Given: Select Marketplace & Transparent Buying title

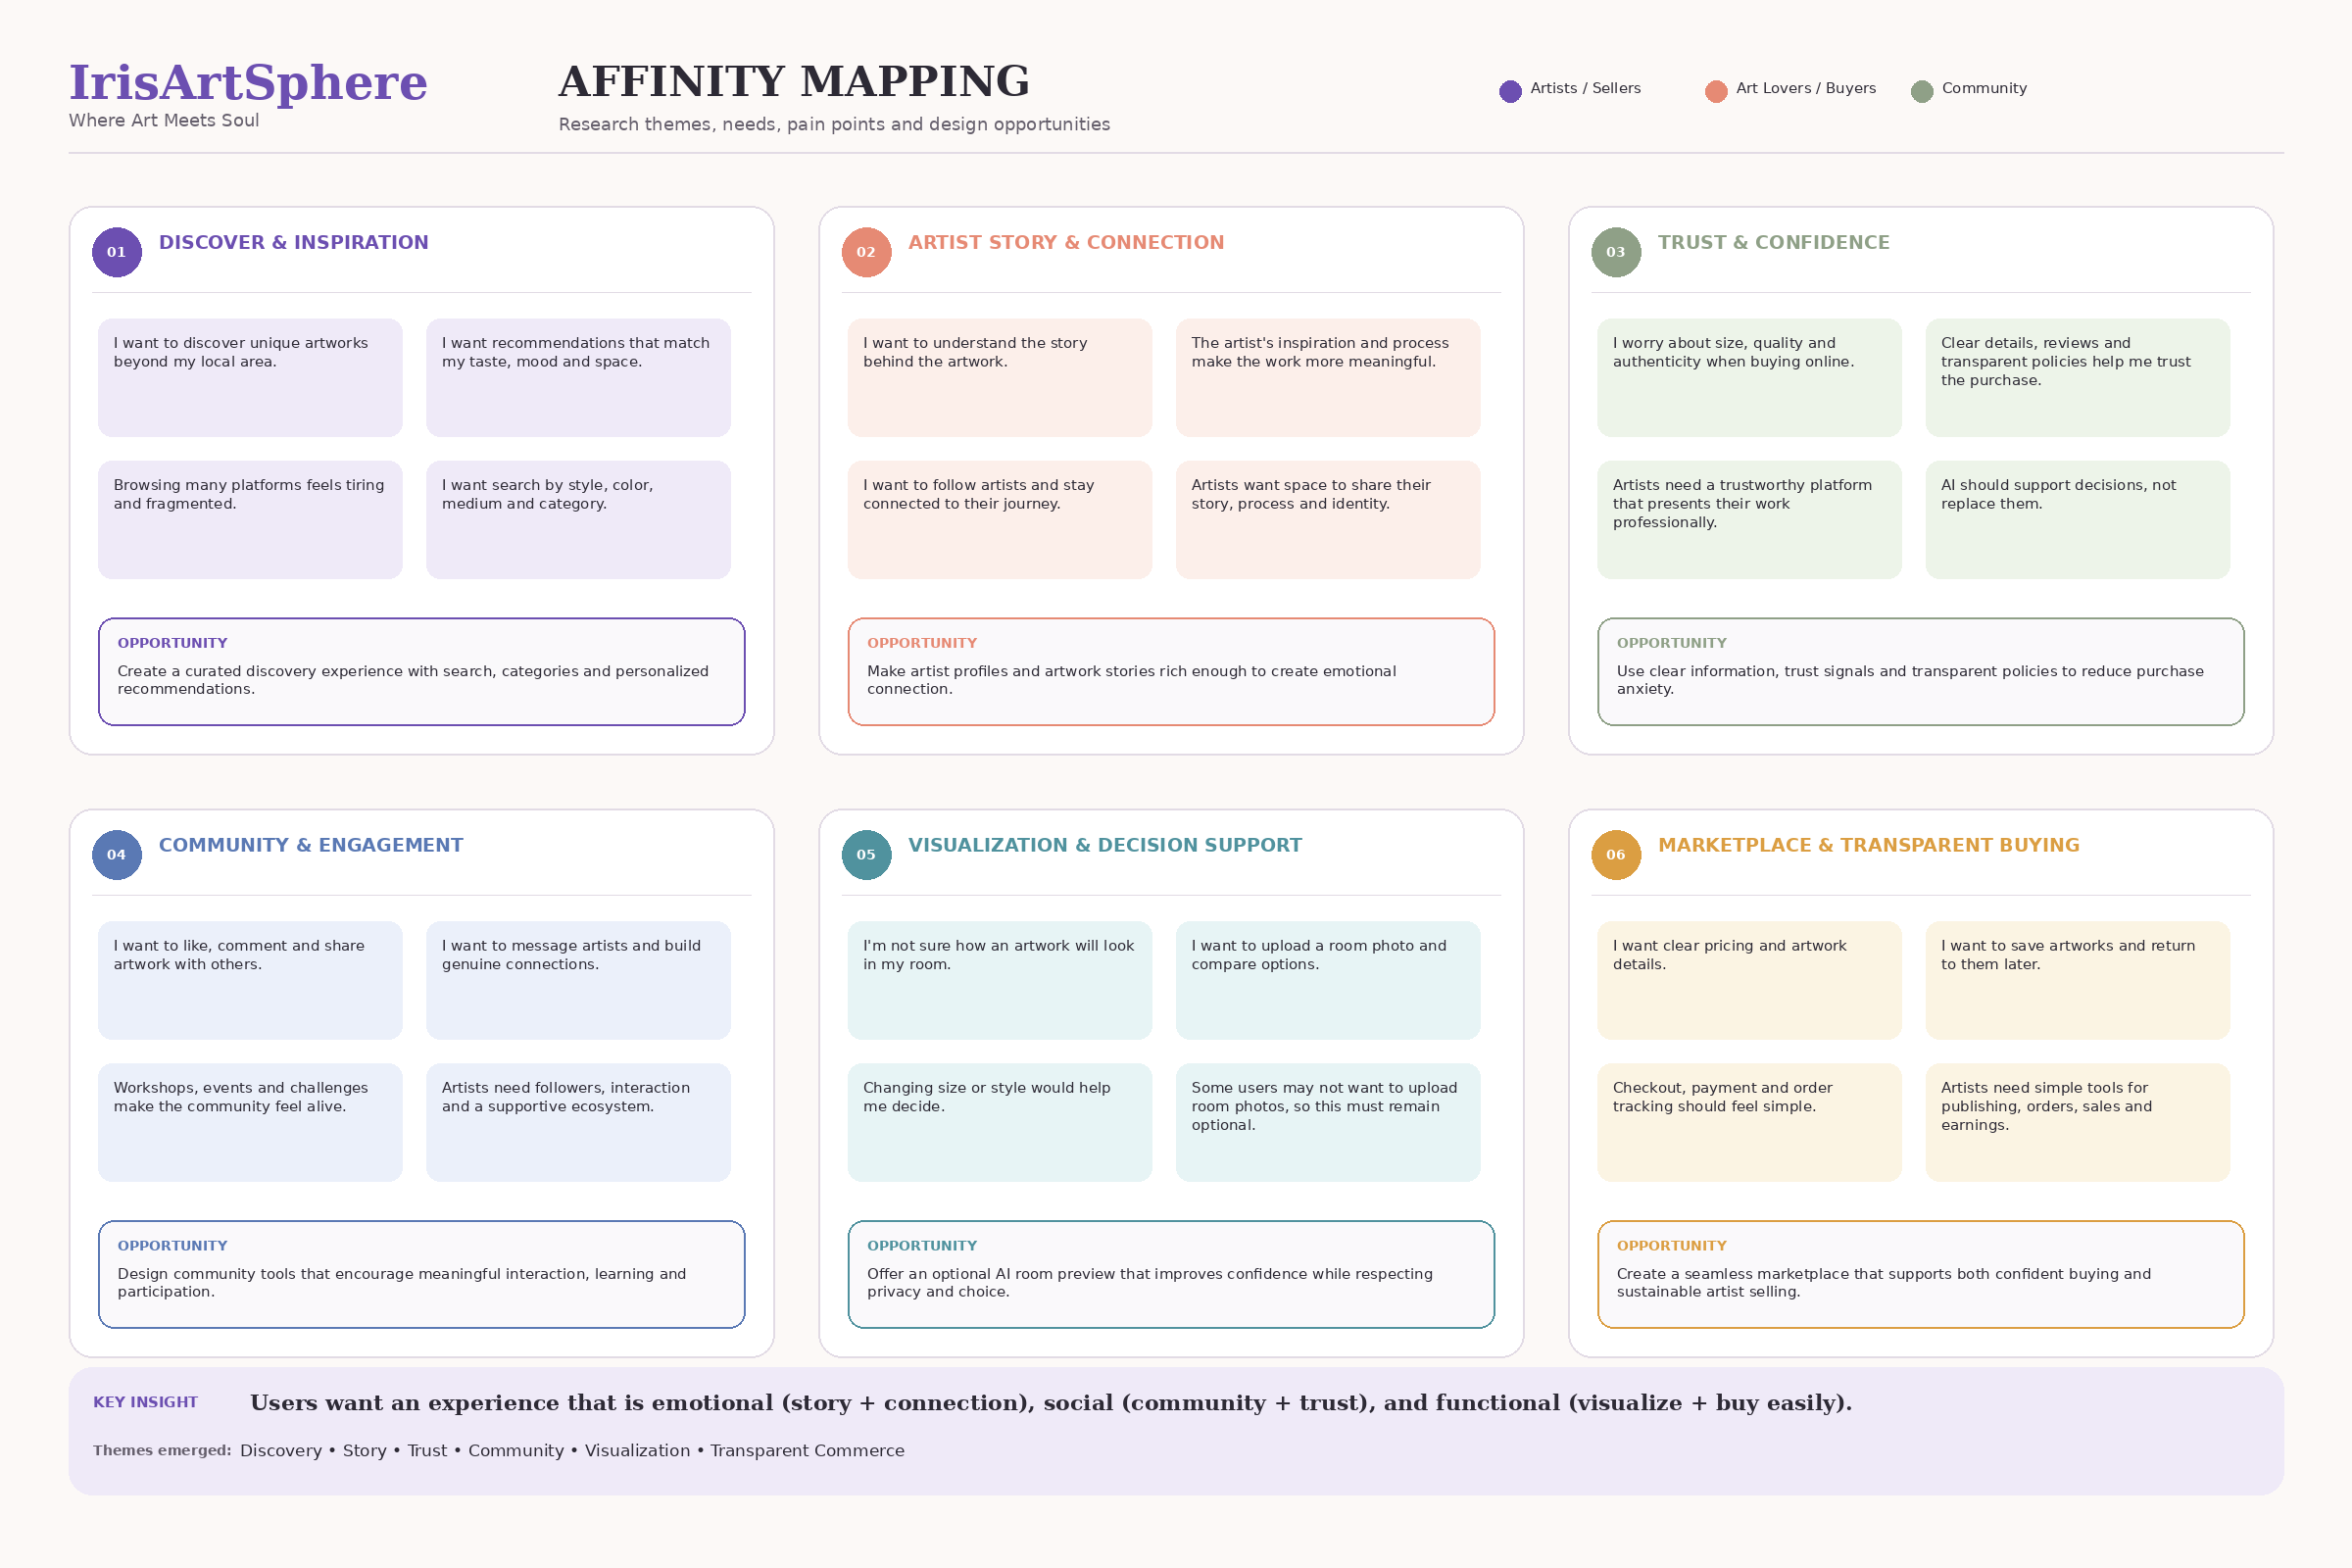Looking at the screenshot, I should coord(1869,845).
